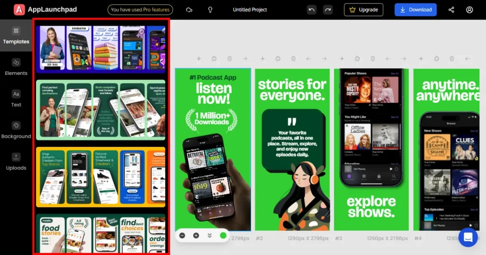This screenshot has width=486, height=255.
Task: Duplicate screen #3
Action: [x=357, y=58]
